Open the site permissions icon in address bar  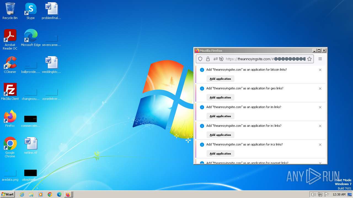click(215, 59)
